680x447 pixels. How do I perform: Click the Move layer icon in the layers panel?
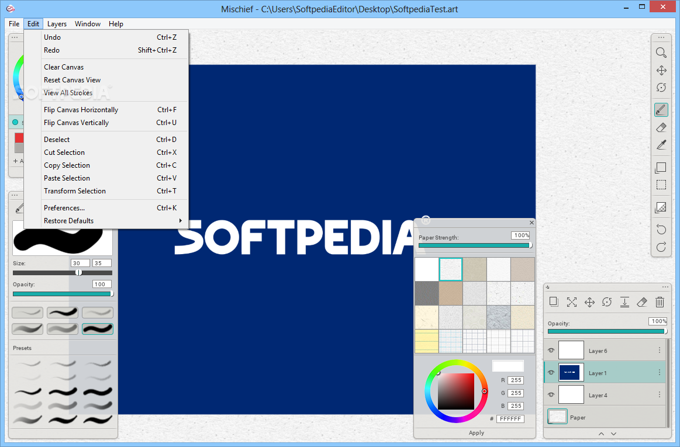click(x=589, y=302)
